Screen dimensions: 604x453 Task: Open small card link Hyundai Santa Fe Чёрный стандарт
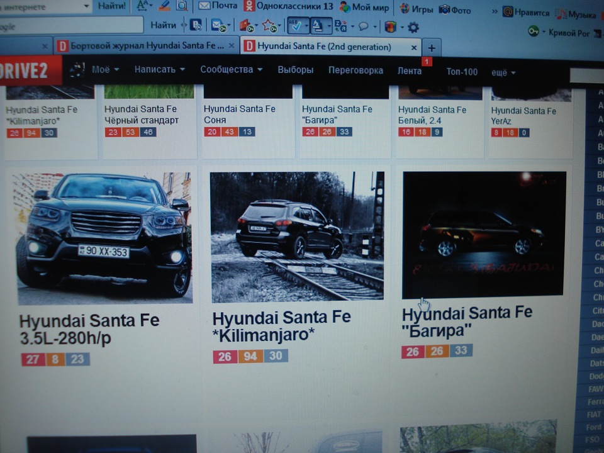pos(142,115)
